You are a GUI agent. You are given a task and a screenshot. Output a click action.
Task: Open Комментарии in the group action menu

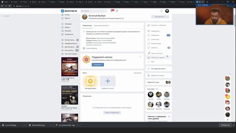click(x=159, y=44)
